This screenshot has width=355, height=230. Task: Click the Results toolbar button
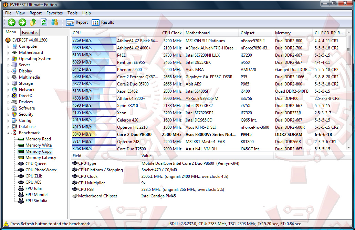tap(103, 22)
